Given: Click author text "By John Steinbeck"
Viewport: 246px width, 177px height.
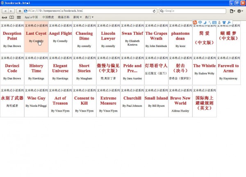Looking at the screenshot, I should point(156,46).
